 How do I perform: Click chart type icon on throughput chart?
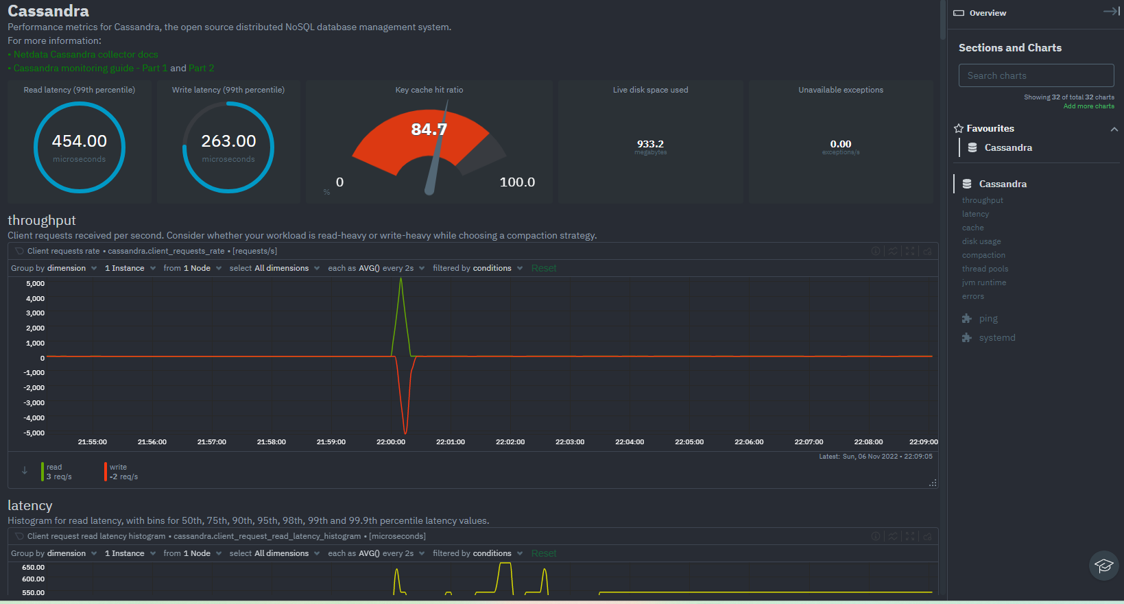click(x=893, y=252)
